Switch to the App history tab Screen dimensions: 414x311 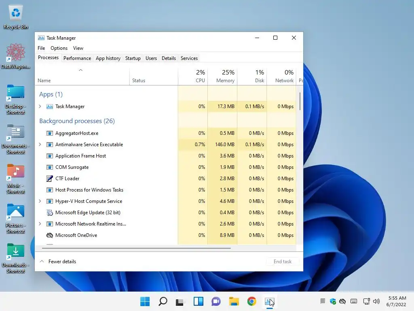(108, 58)
